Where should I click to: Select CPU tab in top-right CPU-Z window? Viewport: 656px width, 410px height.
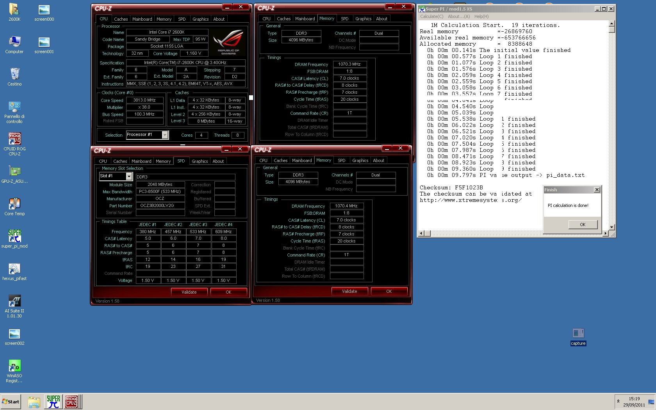pos(266,19)
